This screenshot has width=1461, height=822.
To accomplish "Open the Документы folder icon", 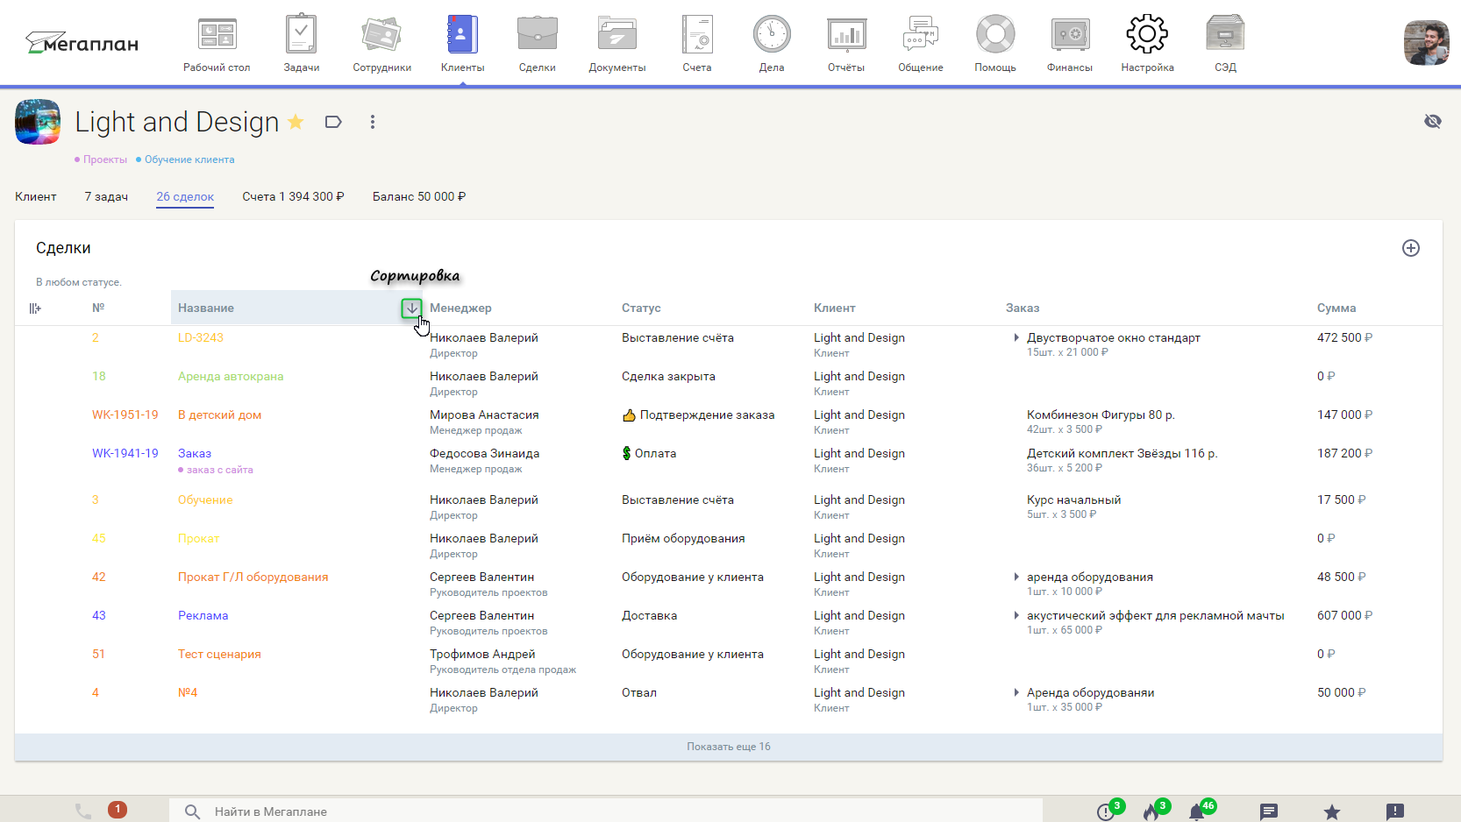I will pyautogui.click(x=617, y=35).
